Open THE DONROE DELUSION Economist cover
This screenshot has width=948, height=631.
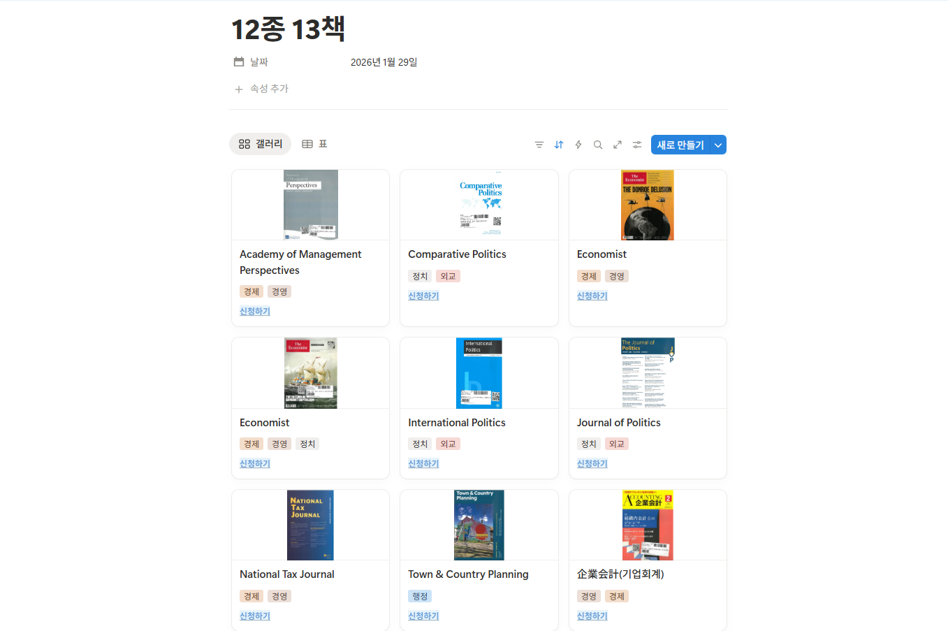[648, 205]
